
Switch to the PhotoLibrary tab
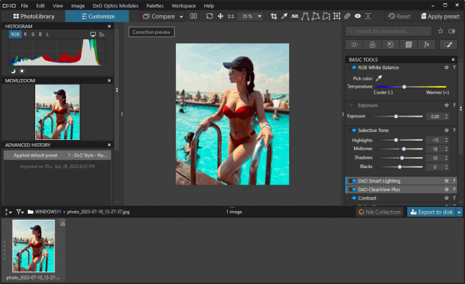tap(33, 16)
